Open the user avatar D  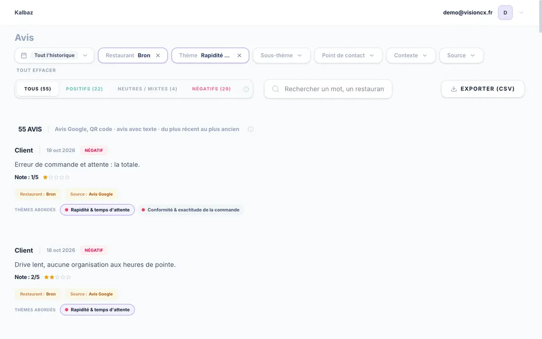(505, 12)
